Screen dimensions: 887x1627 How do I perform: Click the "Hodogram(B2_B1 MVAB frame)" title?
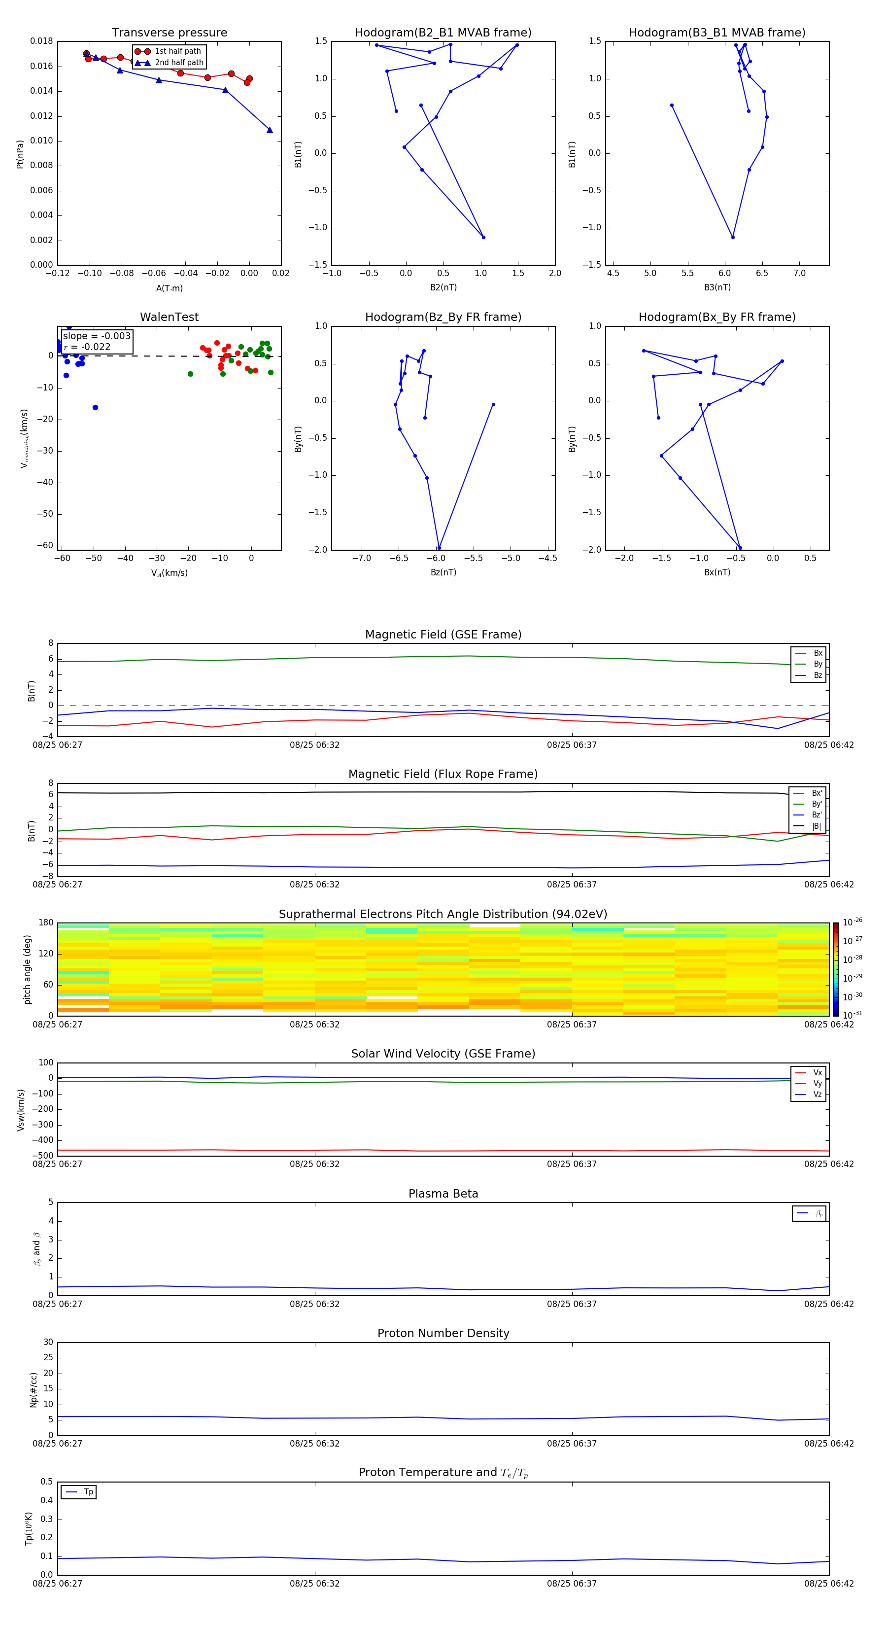click(x=443, y=33)
